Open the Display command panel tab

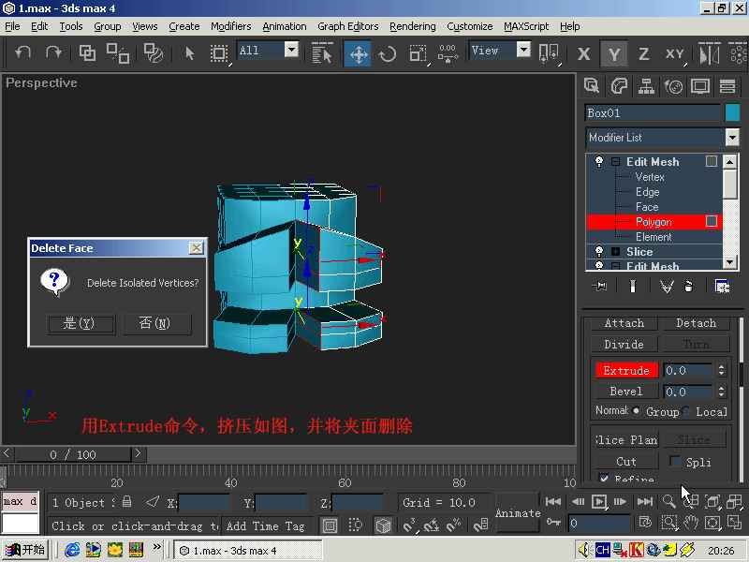click(699, 86)
